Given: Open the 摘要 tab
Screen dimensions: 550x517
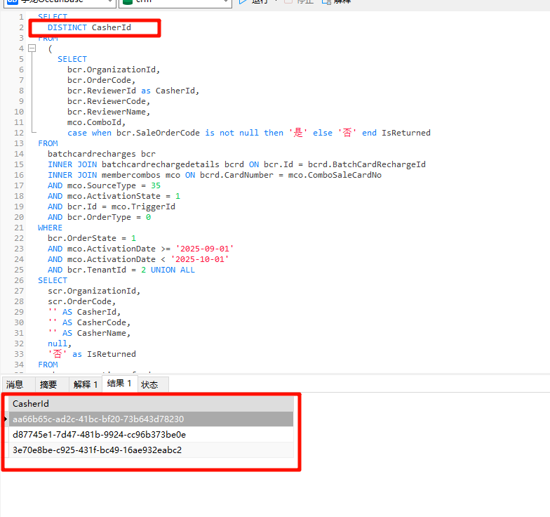Looking at the screenshot, I should pyautogui.click(x=48, y=384).
